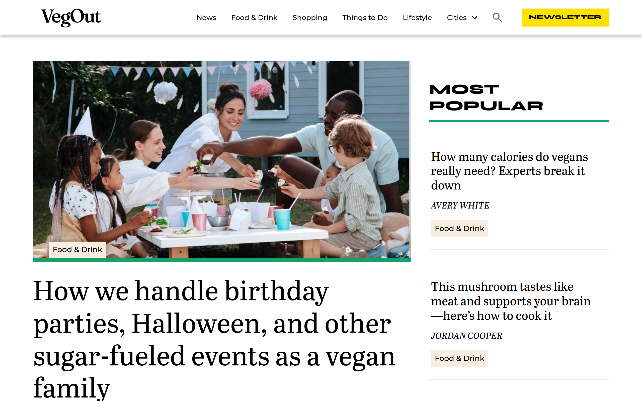The width and height of the screenshot is (642, 401).
Task: Open the birthday party featured image
Action: tap(222, 159)
